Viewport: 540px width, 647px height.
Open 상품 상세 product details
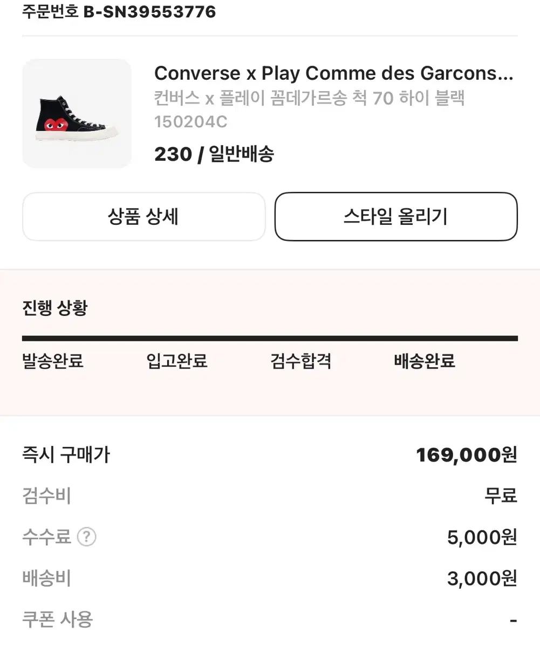[143, 217]
